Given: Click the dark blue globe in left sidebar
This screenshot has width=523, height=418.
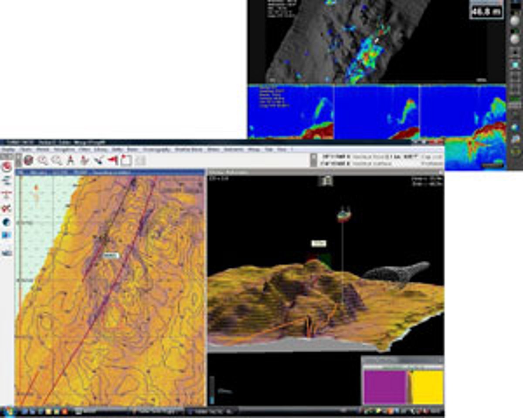Looking at the screenshot, I should pyautogui.click(x=7, y=222).
